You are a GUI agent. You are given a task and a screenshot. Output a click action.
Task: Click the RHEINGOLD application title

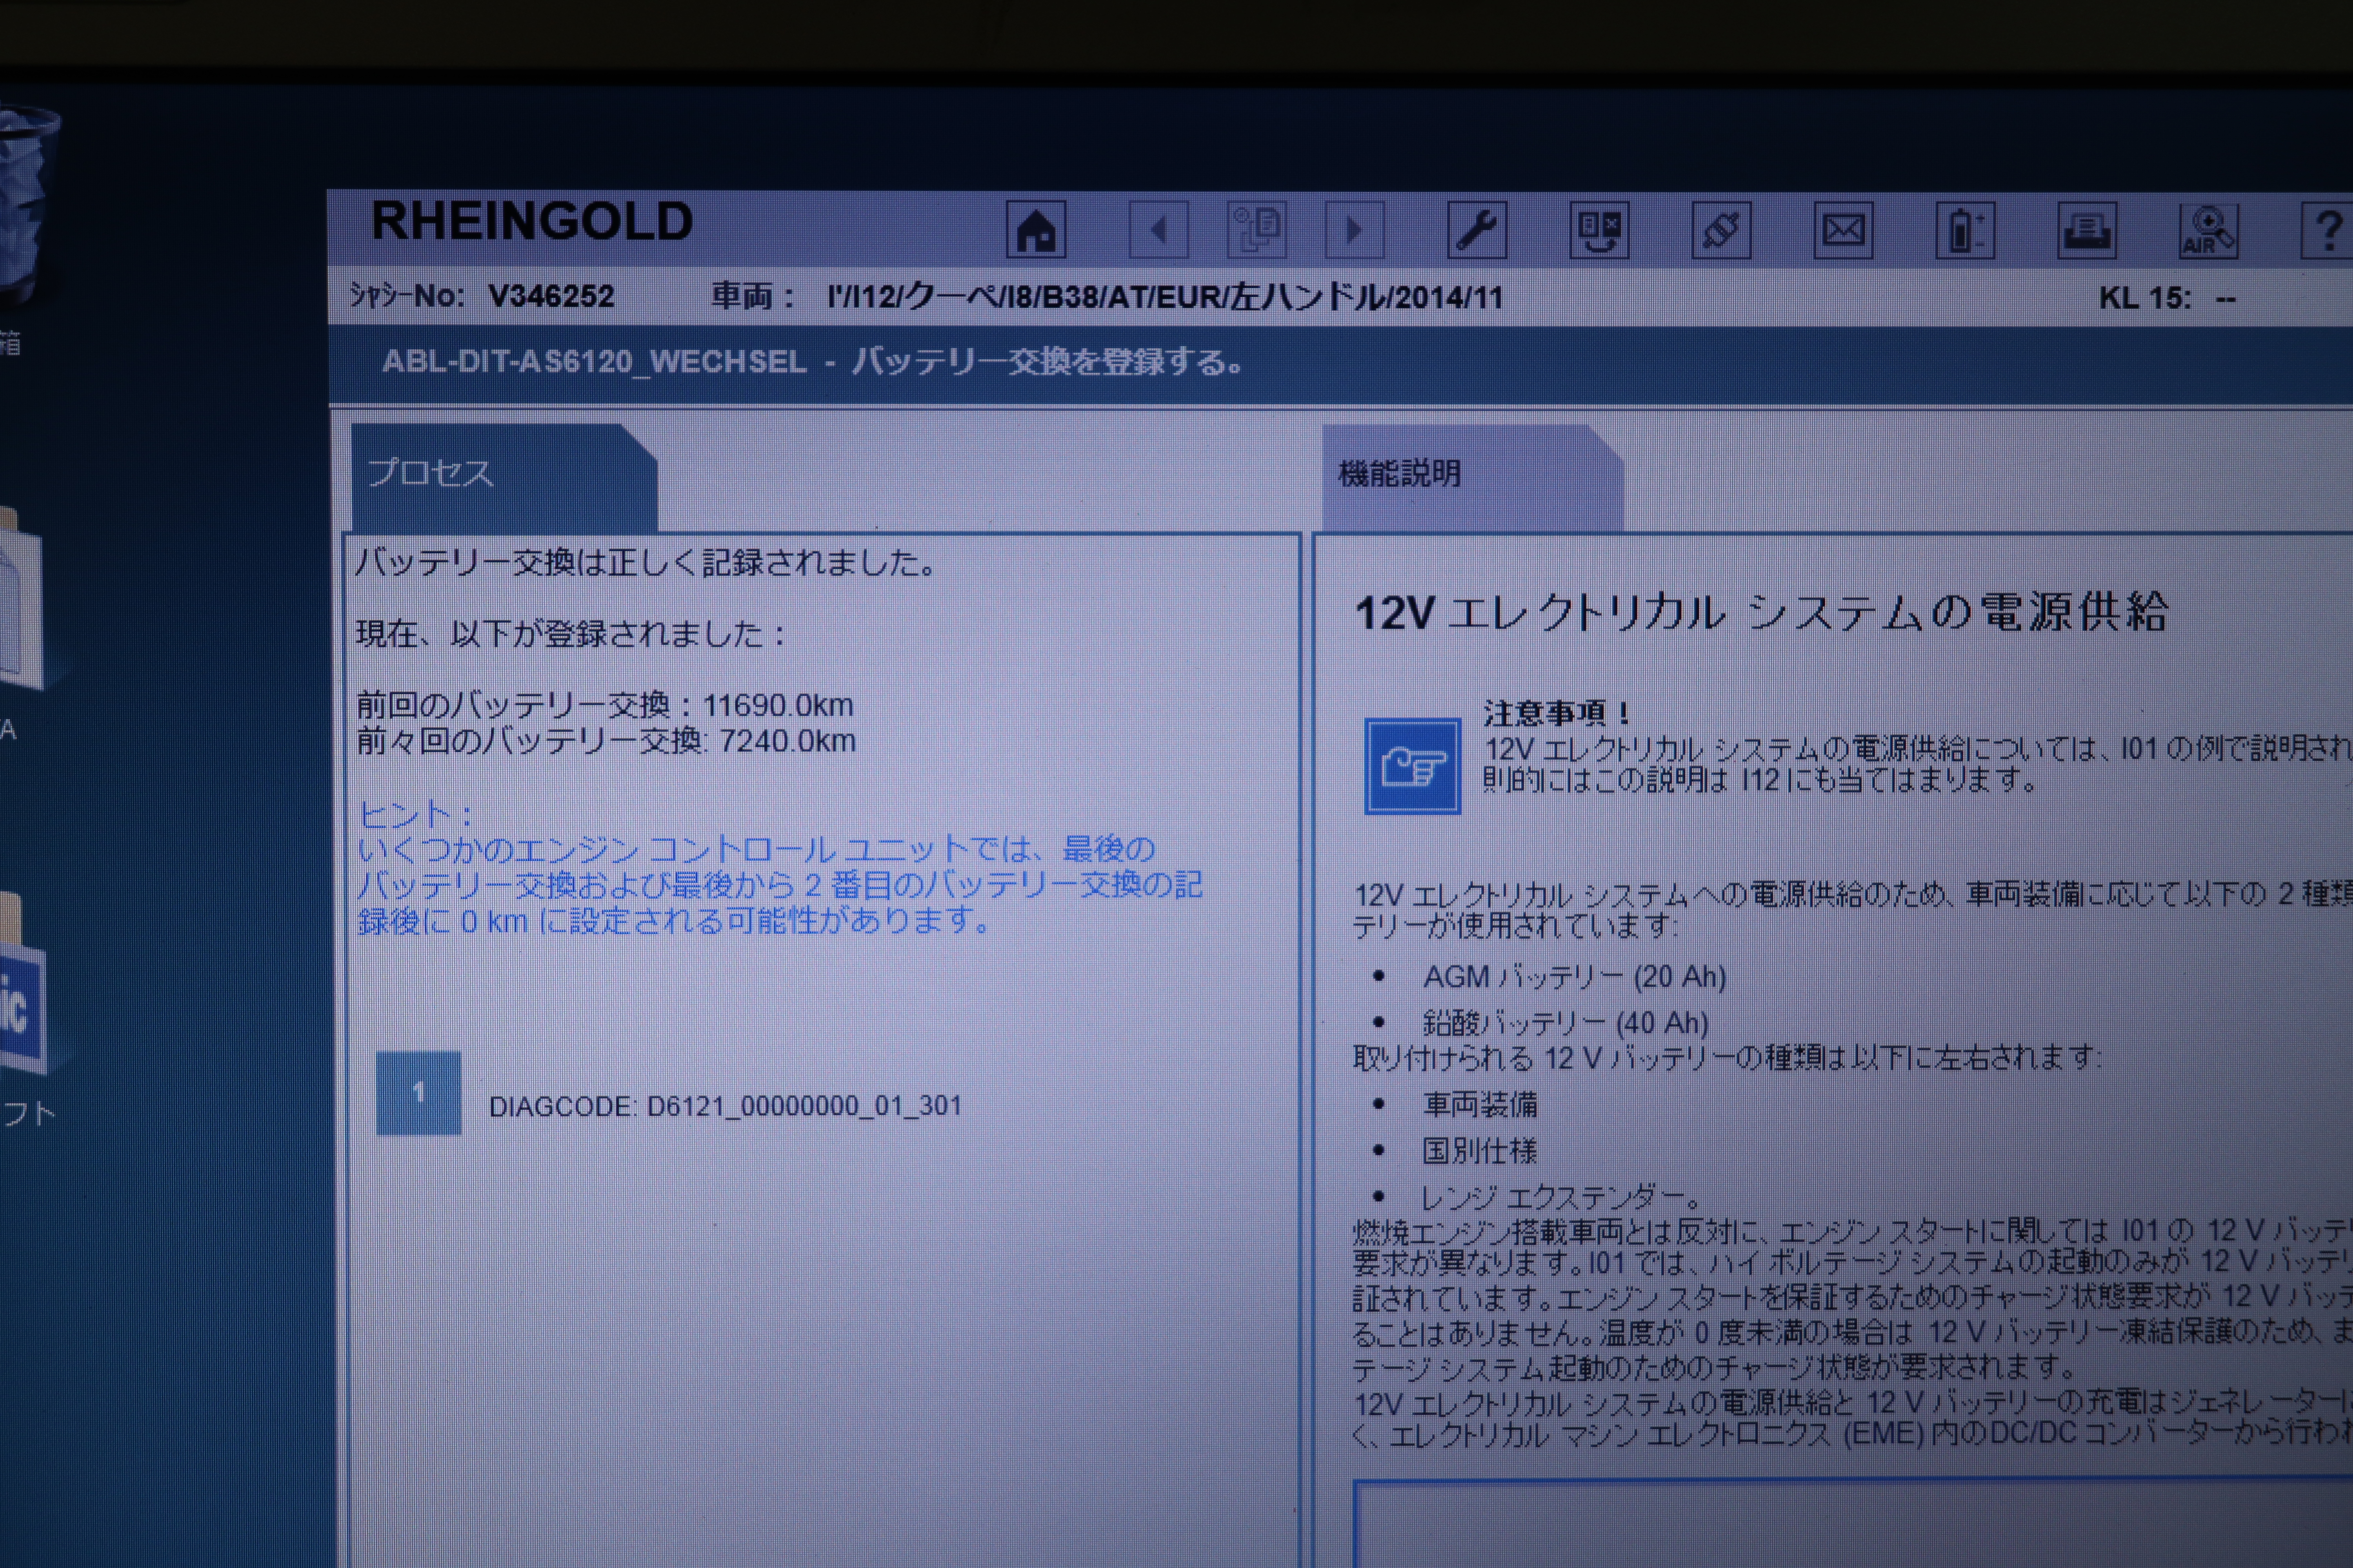click(x=531, y=221)
